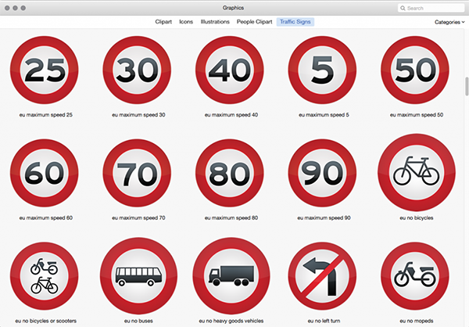The height and width of the screenshot is (327, 469).
Task: Pick the speed limit 90 sign
Action: click(322, 173)
